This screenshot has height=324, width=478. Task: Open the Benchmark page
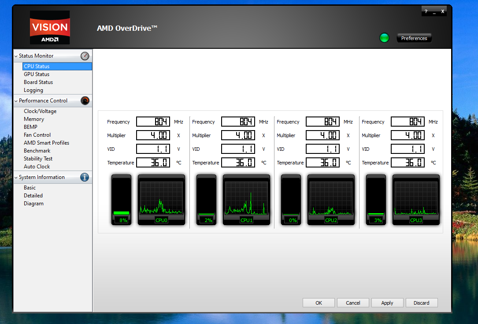click(37, 151)
